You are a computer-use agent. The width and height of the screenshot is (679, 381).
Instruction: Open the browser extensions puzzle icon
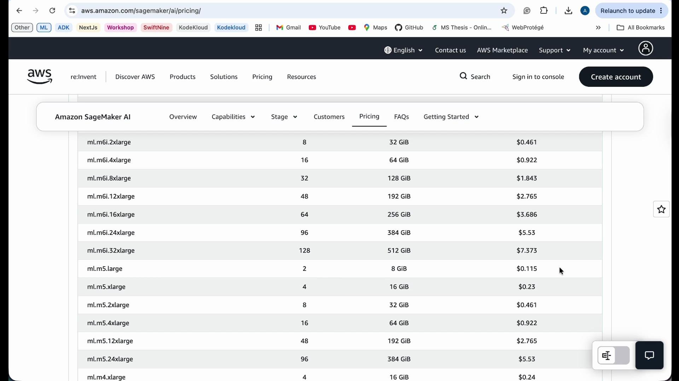pos(544,11)
